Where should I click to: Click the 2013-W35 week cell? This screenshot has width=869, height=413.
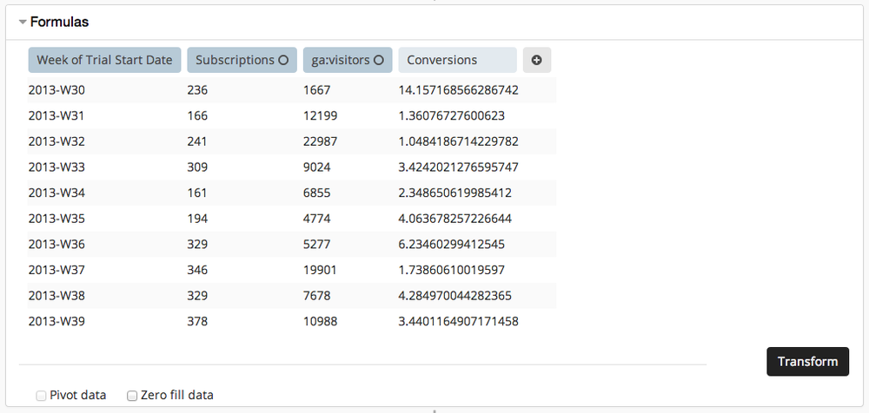(56, 219)
